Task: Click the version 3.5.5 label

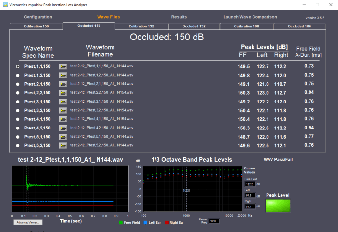Action: pos(315,18)
